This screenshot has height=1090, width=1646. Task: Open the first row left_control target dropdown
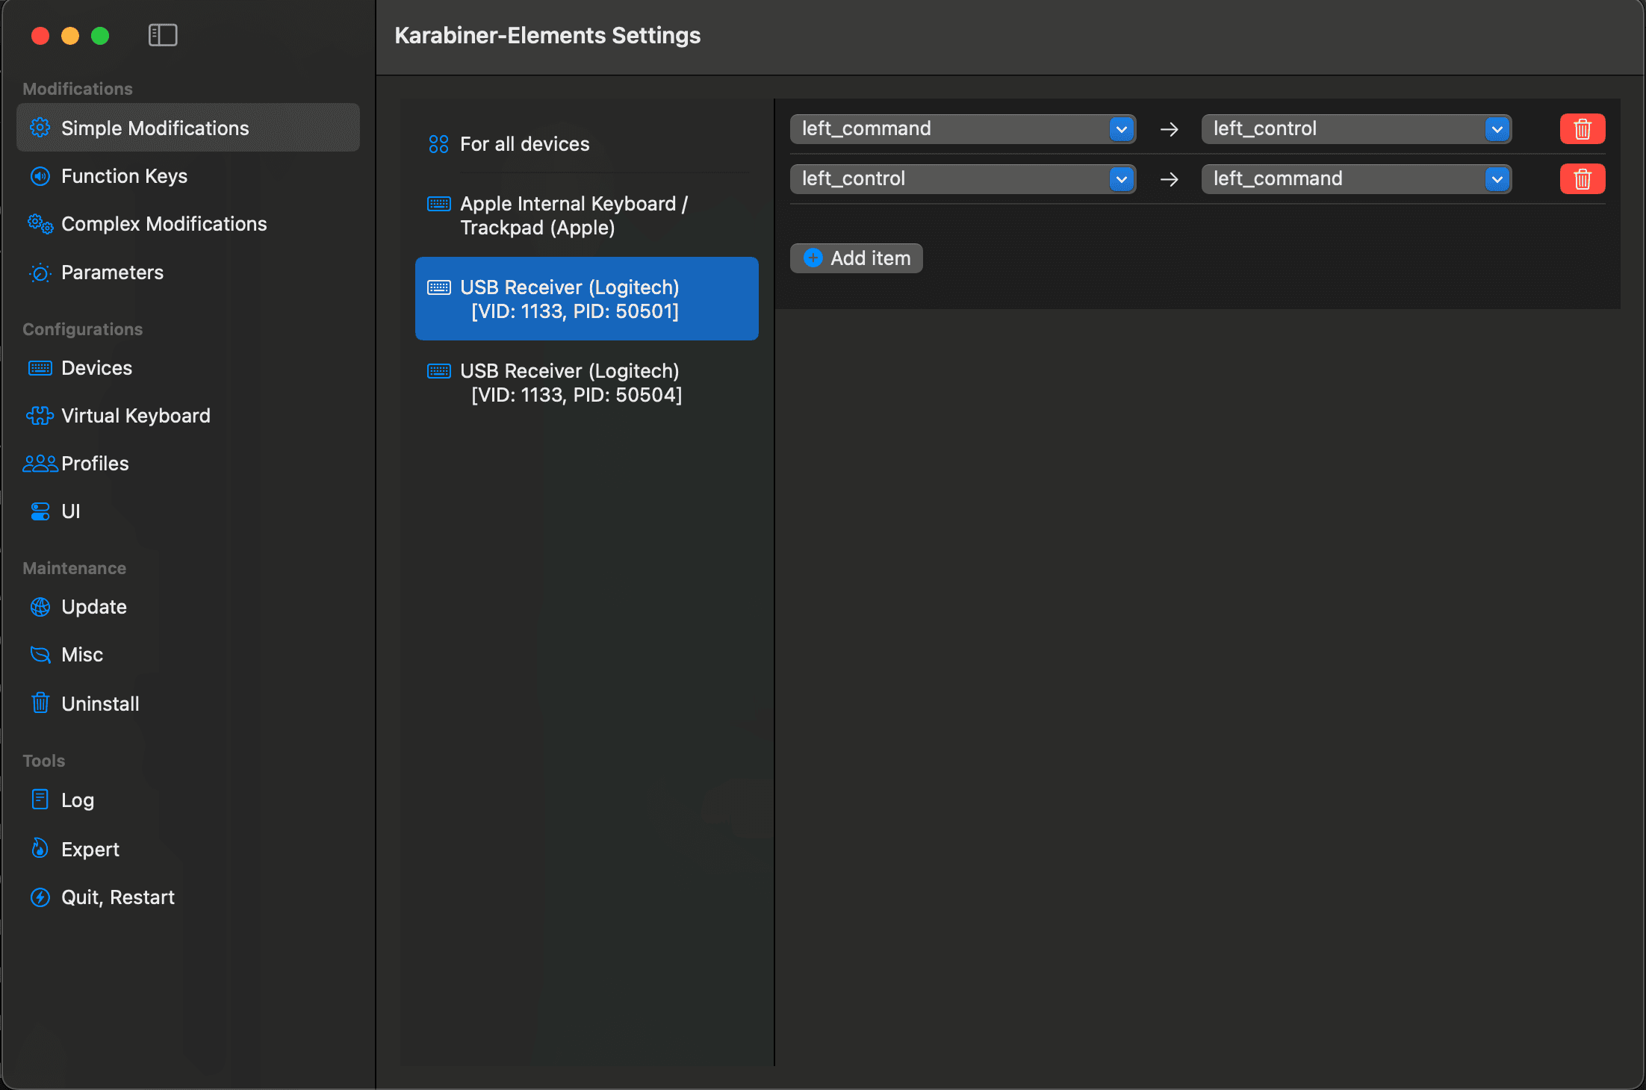pyautogui.click(x=1497, y=129)
